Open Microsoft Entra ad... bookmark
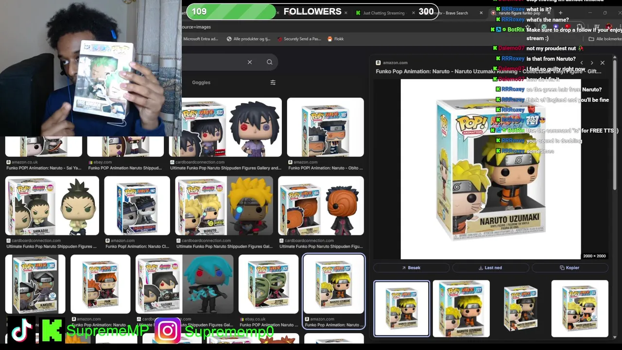 pos(200,39)
